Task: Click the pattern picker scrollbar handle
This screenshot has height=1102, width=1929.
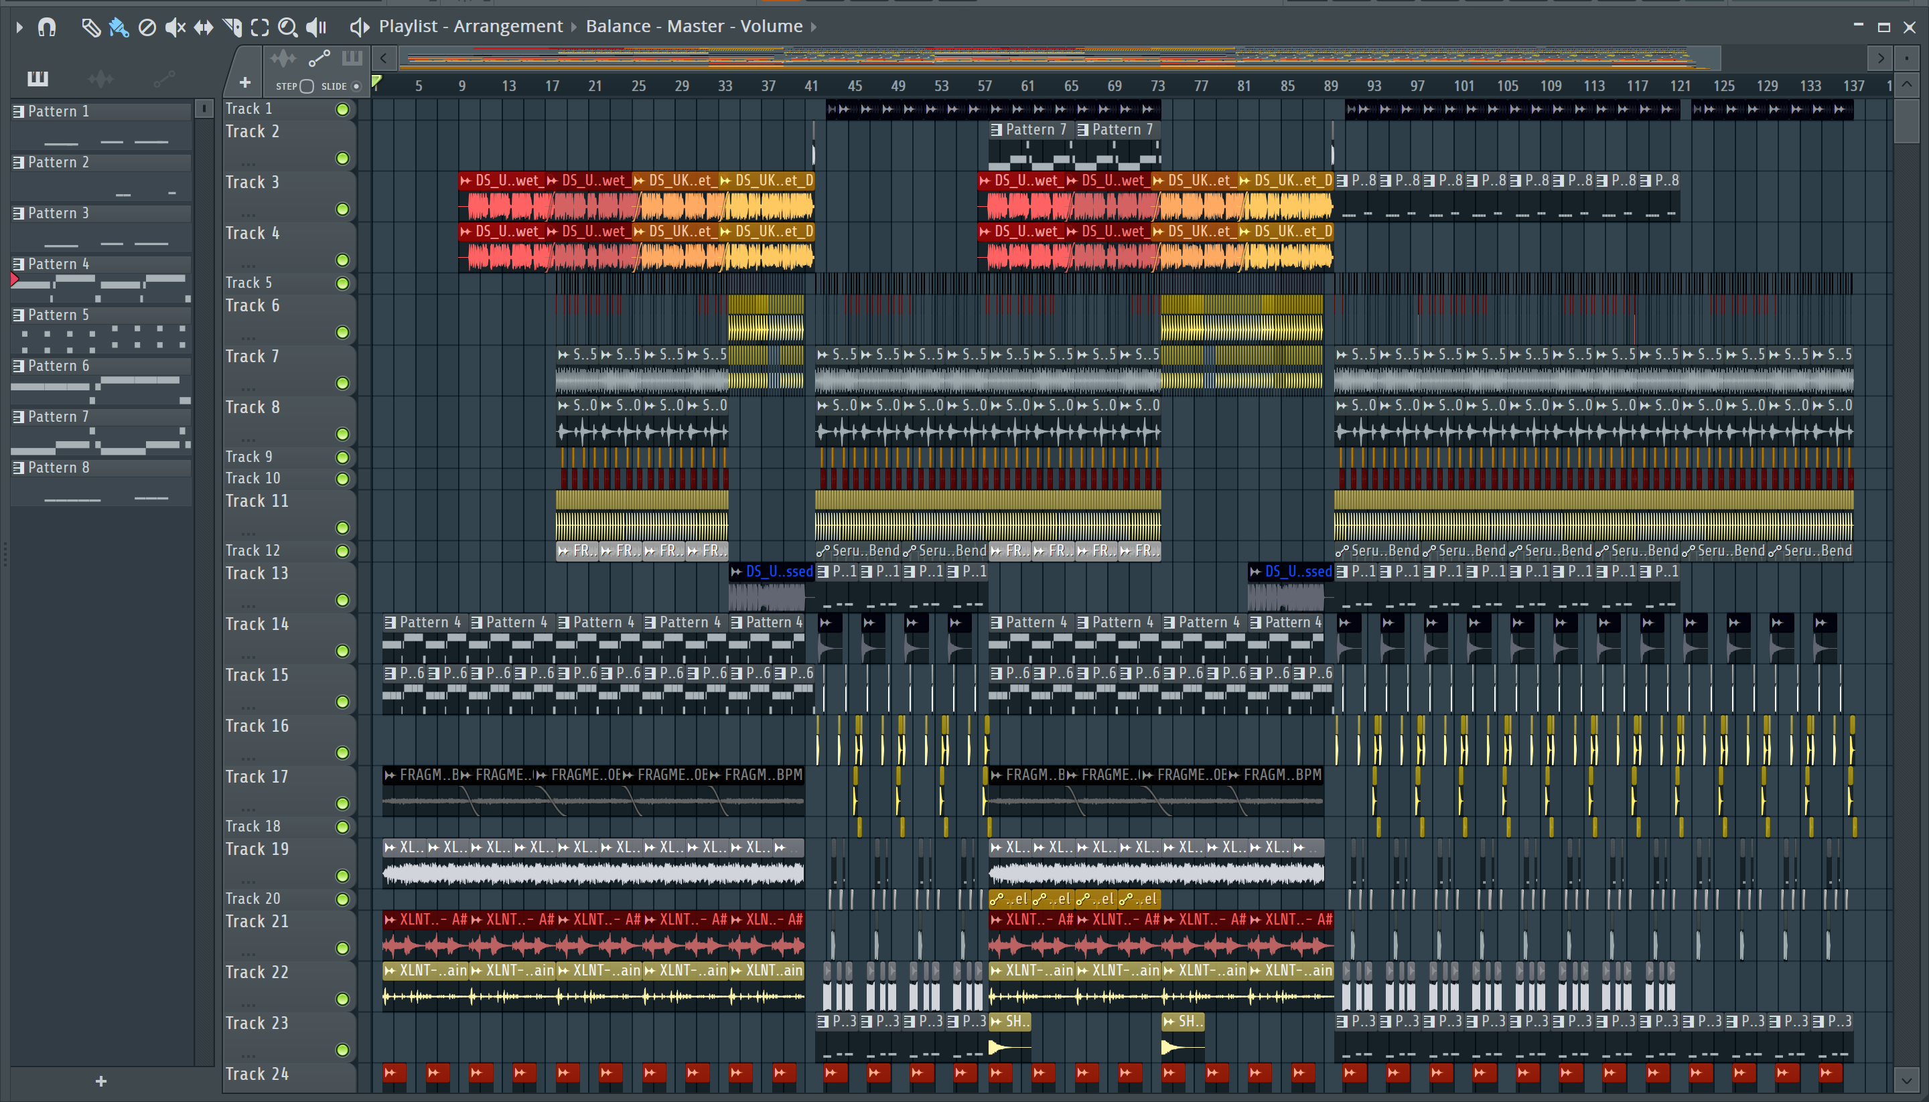Action: (204, 109)
